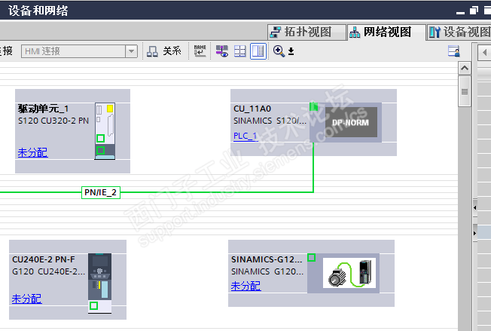Image resolution: width=491 pixels, height=331 pixels.
Task: Click the yellow indicator on the CU320-2 module
Action: pyautogui.click(x=110, y=109)
